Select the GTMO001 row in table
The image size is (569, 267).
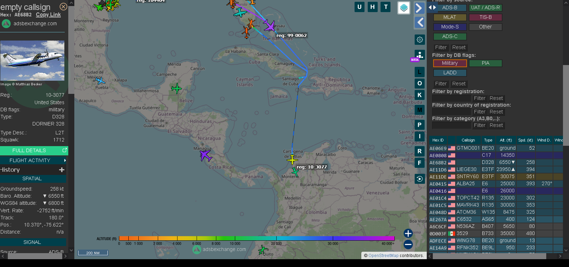click(496, 148)
